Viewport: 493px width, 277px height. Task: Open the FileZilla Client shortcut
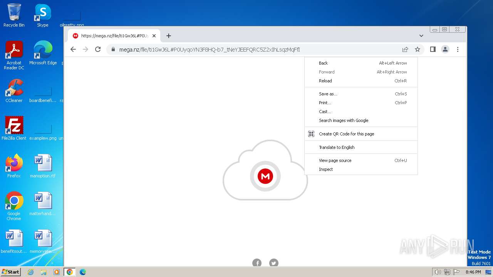(14, 128)
